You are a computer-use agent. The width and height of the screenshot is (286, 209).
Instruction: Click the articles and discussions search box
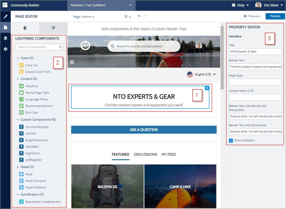click(x=144, y=46)
